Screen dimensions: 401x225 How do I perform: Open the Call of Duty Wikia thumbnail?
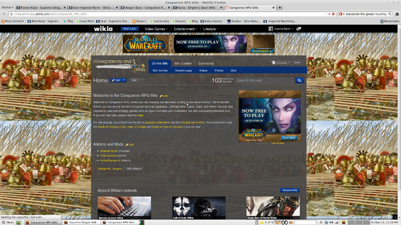click(x=199, y=208)
